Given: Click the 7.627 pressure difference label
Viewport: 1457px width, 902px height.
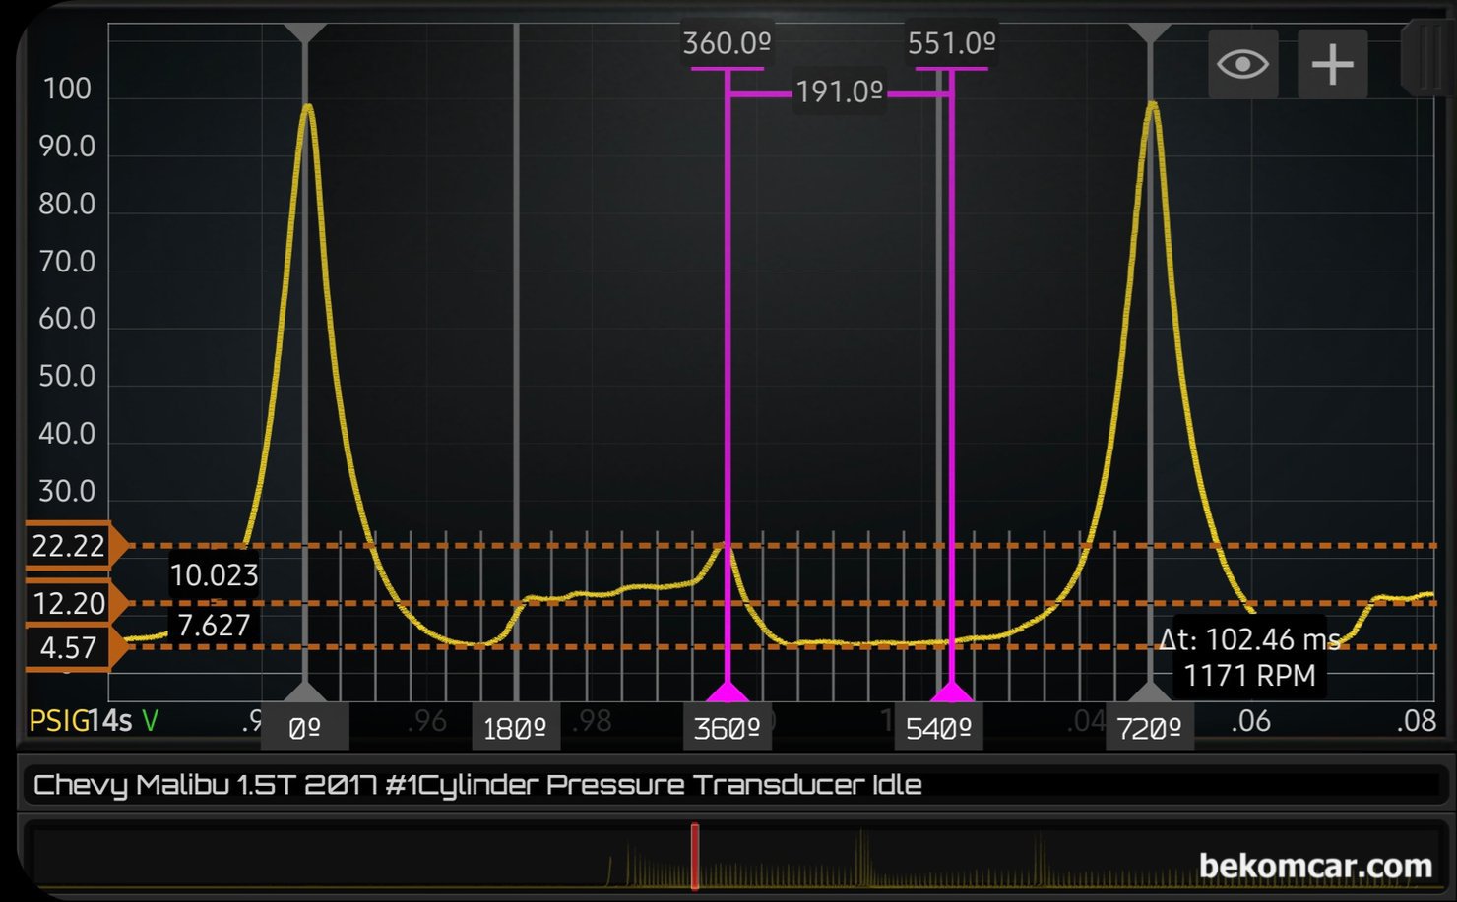Looking at the screenshot, I should 214,626.
